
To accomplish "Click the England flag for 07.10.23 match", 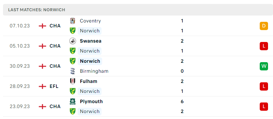I will tap(42, 26).
